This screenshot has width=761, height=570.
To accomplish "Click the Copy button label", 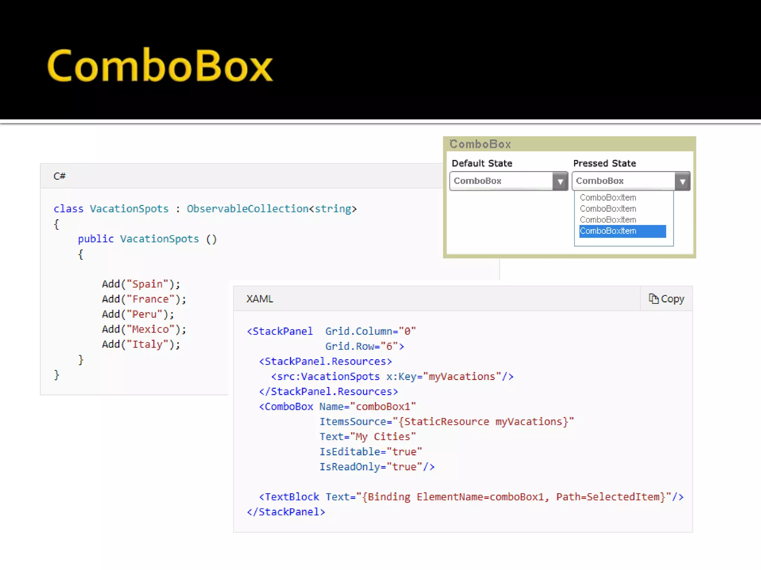I will coord(672,299).
